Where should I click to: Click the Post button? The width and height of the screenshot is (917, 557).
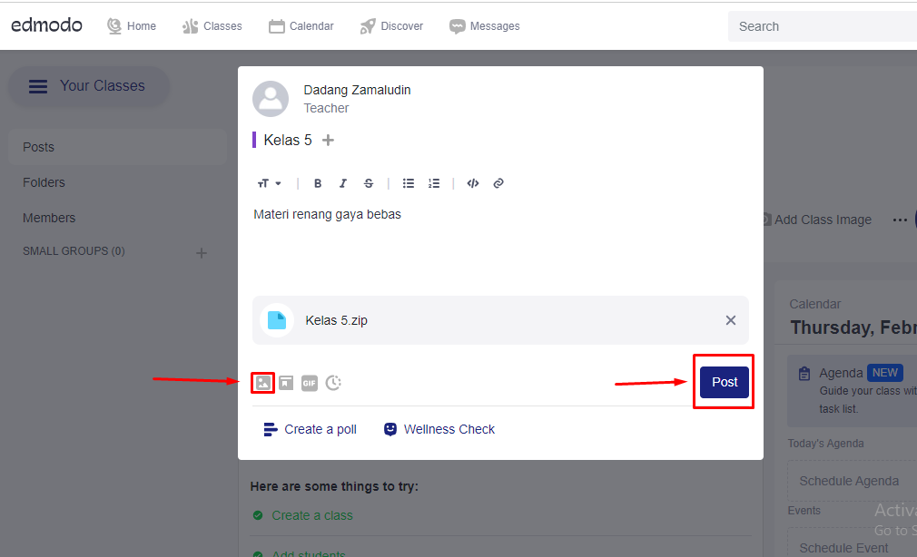click(x=725, y=382)
